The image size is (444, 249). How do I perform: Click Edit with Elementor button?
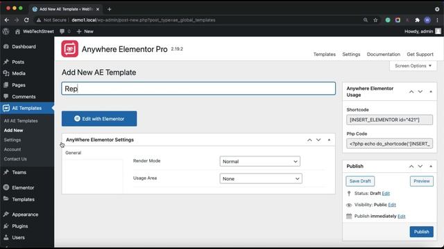[x=99, y=118]
